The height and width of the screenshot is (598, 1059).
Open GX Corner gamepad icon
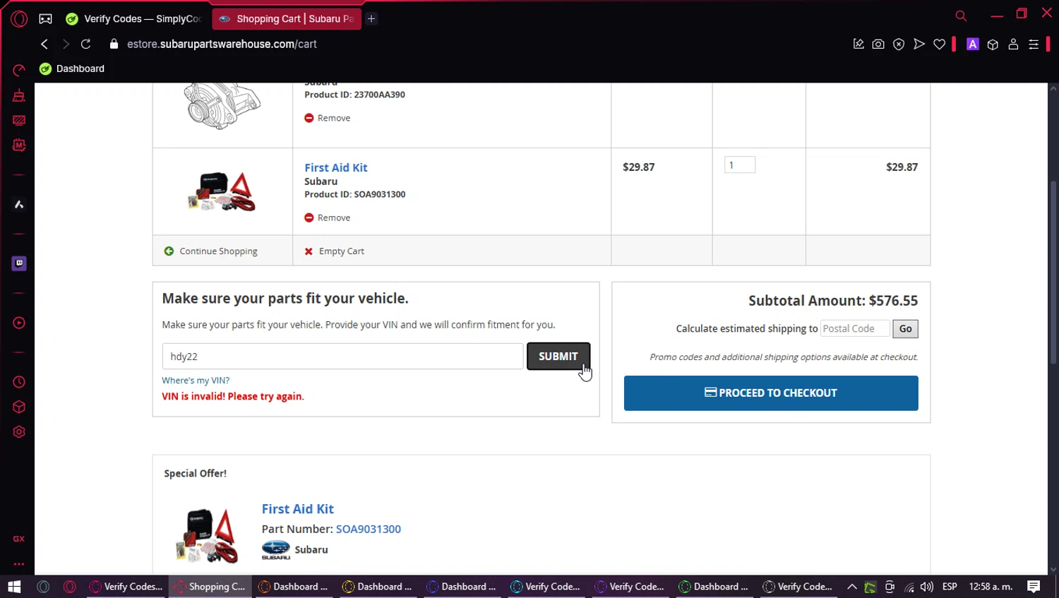[x=45, y=19]
